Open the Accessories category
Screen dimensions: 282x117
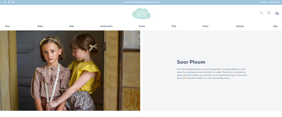pyautogui.click(x=107, y=26)
